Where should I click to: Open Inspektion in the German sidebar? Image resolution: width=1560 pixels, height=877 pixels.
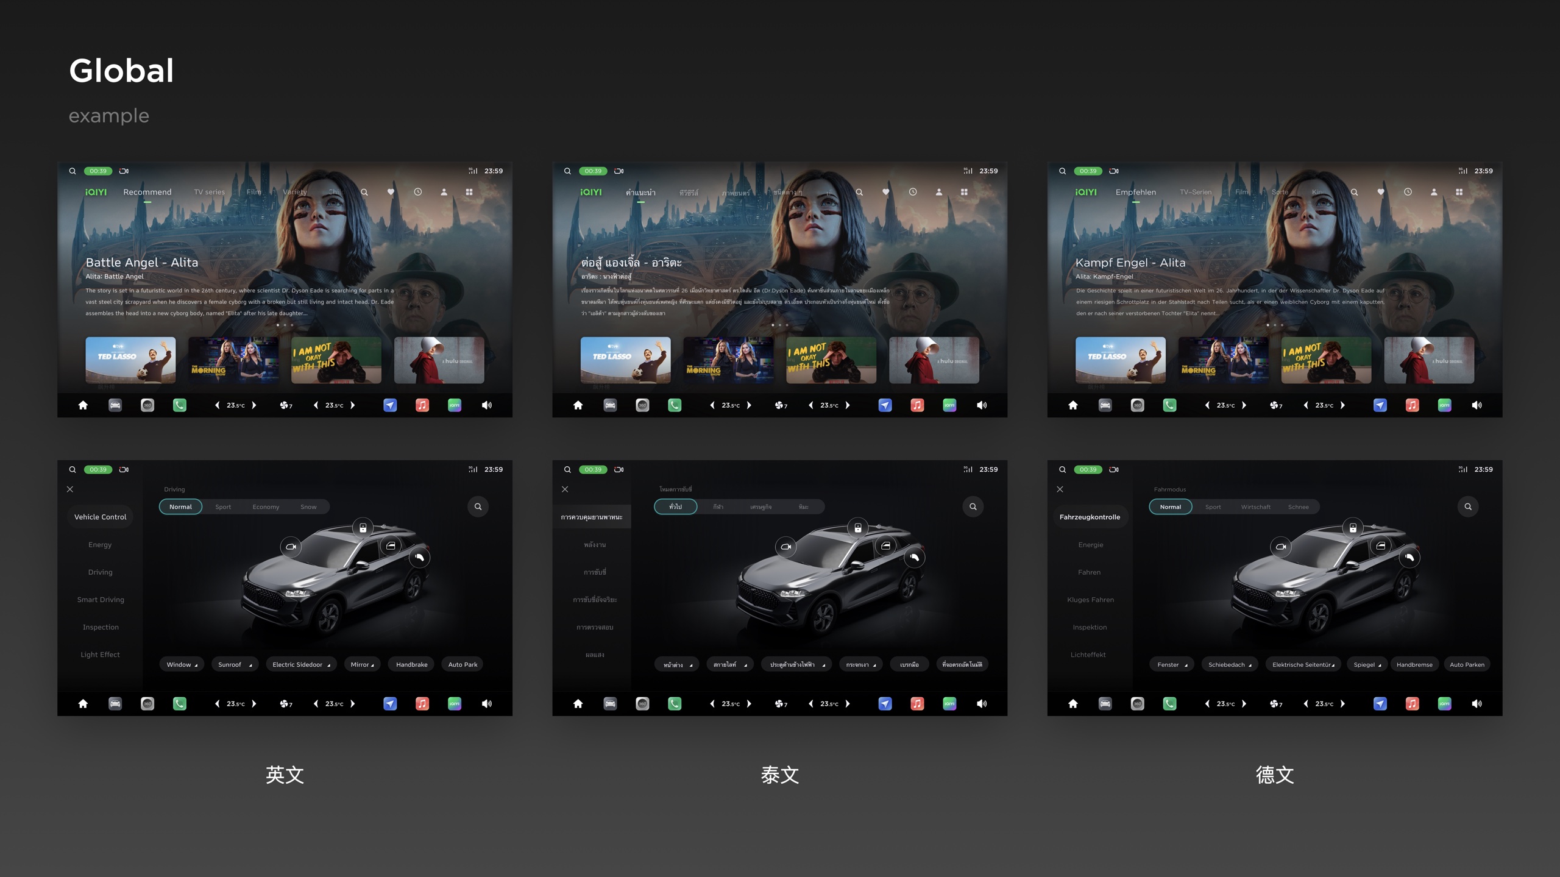coord(1090,627)
